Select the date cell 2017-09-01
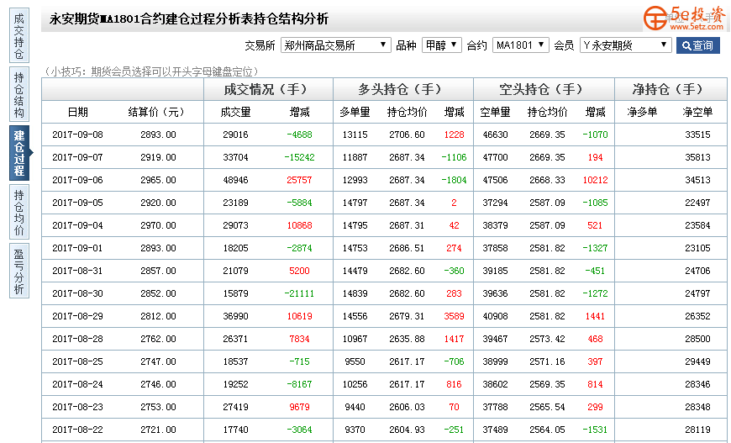This screenshot has height=443, width=731. click(77, 248)
